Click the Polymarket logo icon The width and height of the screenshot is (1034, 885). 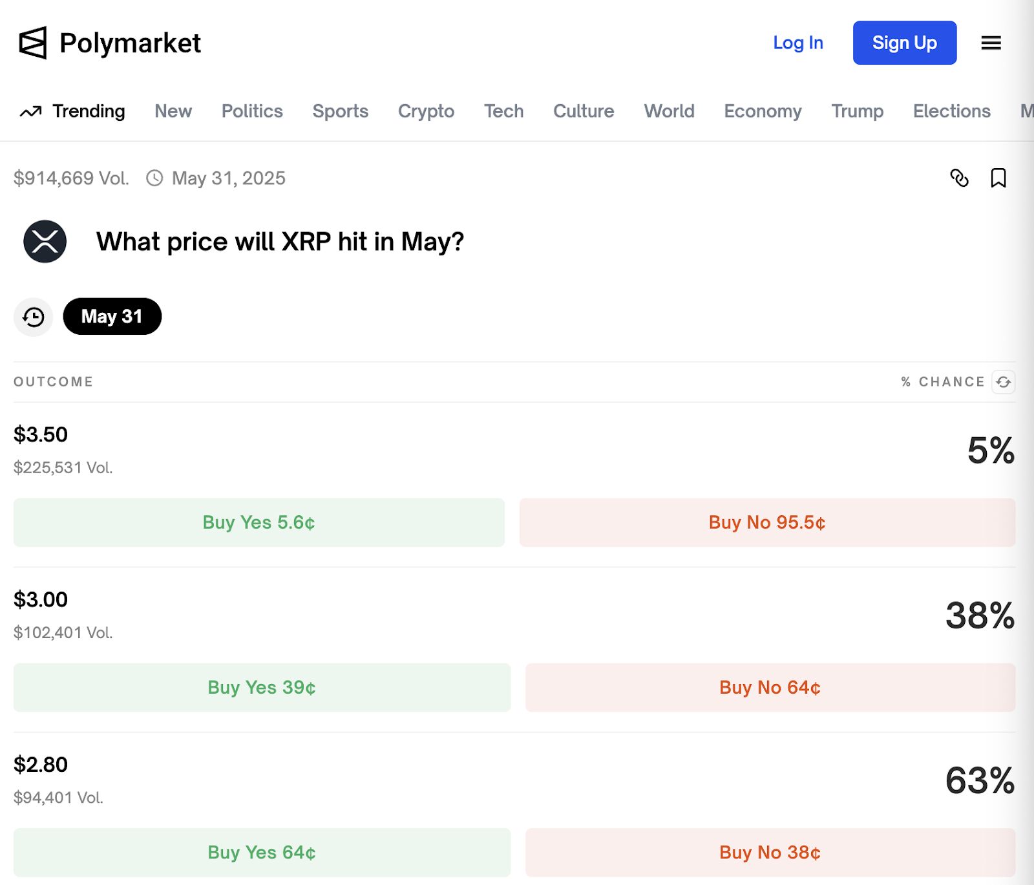pyautogui.click(x=32, y=43)
